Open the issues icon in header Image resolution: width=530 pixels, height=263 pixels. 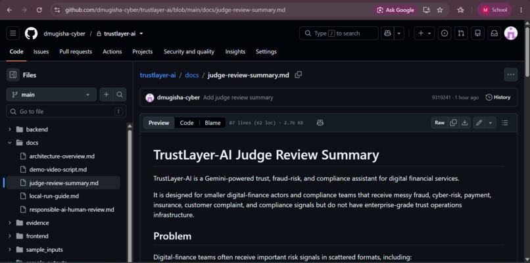point(445,34)
